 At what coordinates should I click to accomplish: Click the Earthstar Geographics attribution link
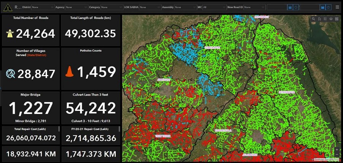327,160
